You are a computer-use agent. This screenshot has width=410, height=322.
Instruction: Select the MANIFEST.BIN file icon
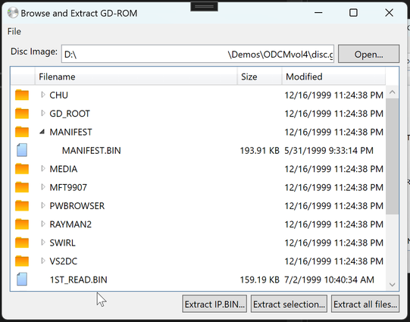22,150
